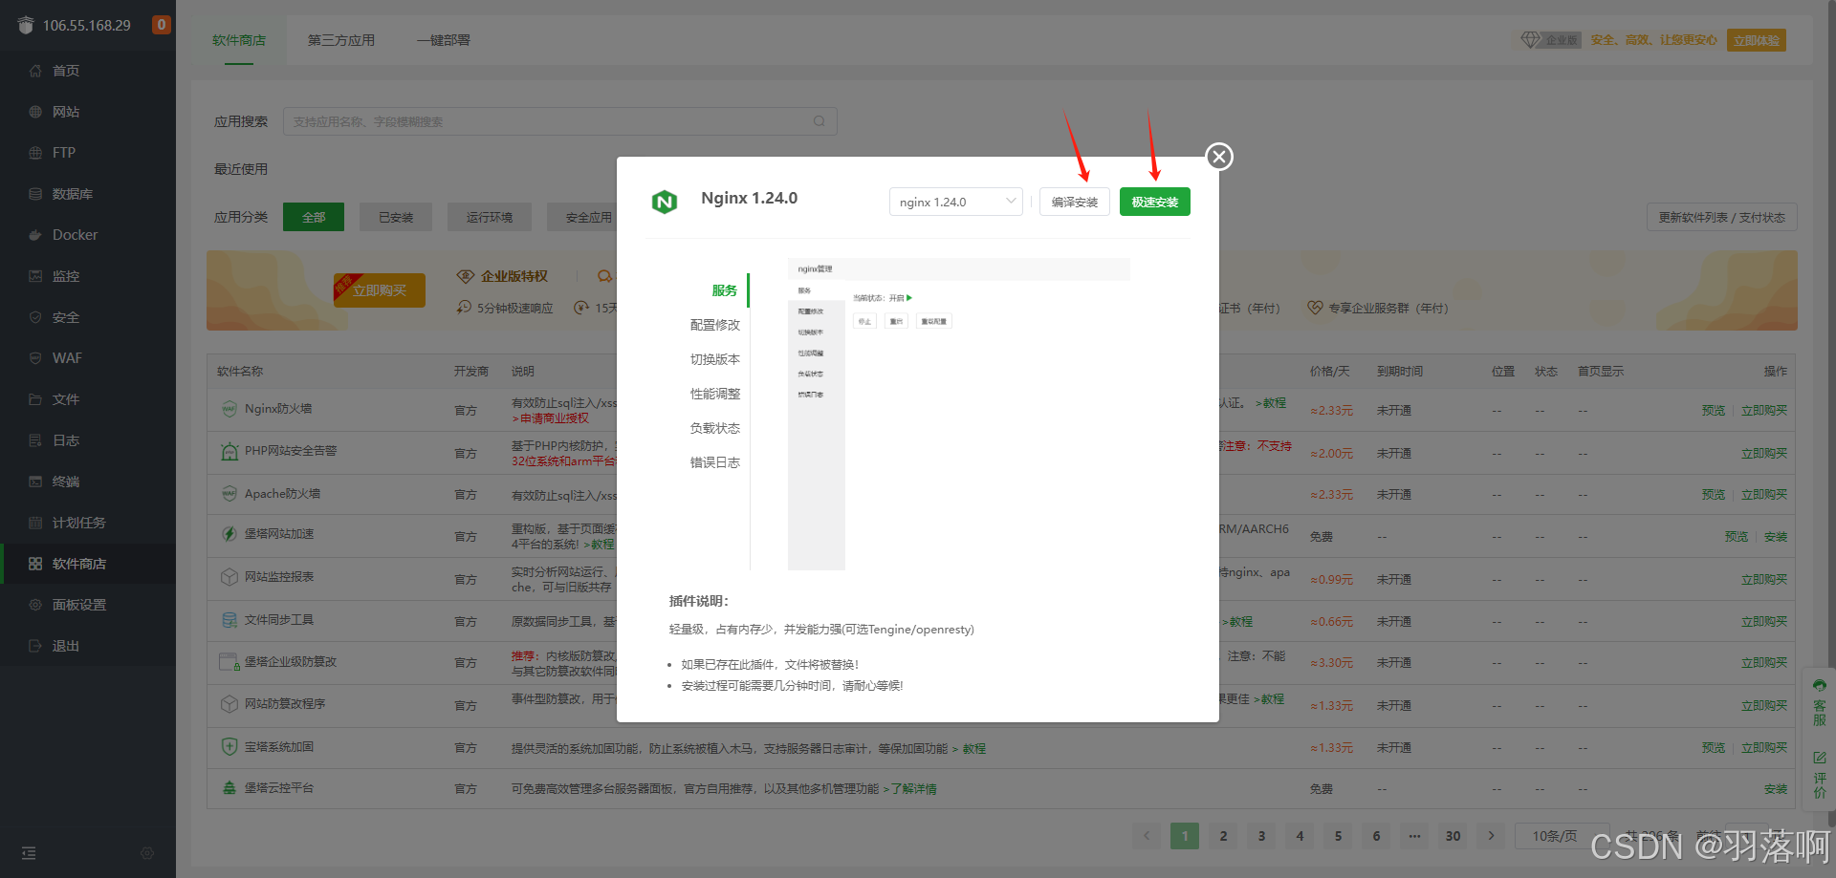This screenshot has height=878, width=1836.
Task: Select the 配置修改 tab in the dialog
Action: pyautogui.click(x=715, y=325)
